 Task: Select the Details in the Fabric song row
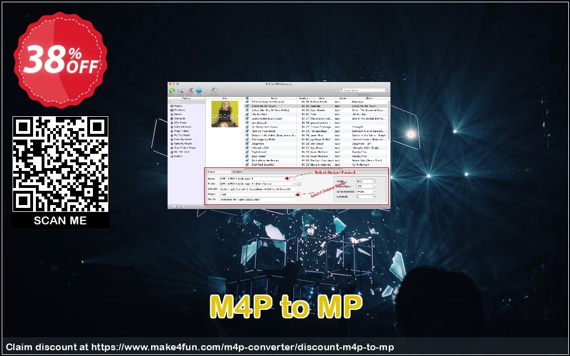(x=316, y=135)
